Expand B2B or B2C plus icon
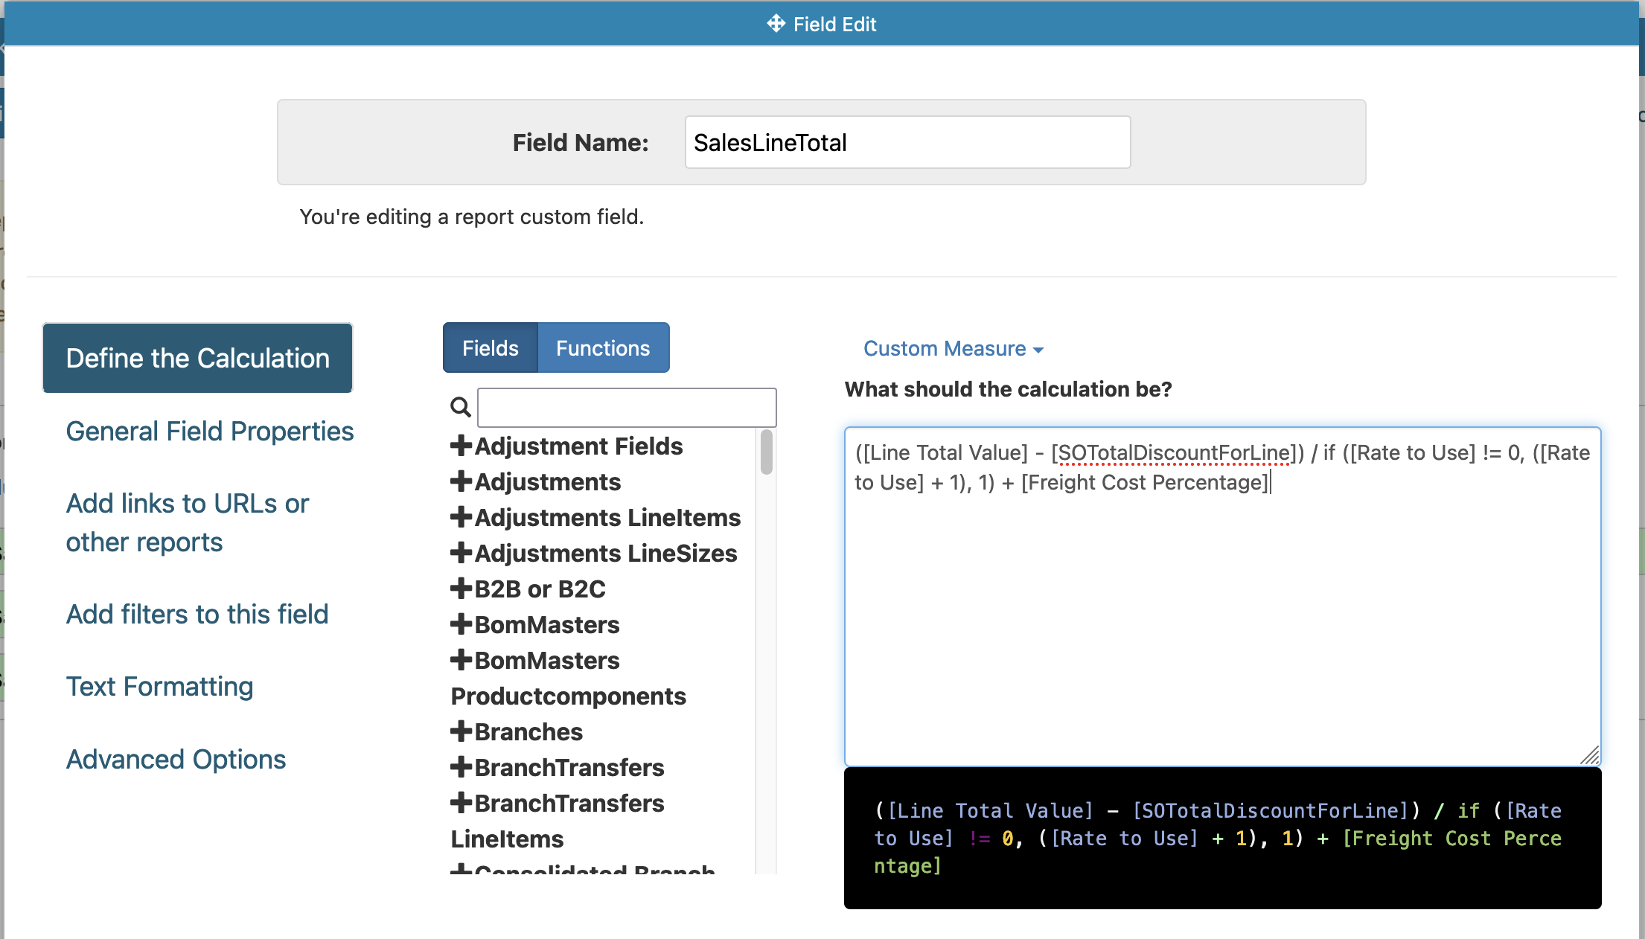 click(461, 589)
